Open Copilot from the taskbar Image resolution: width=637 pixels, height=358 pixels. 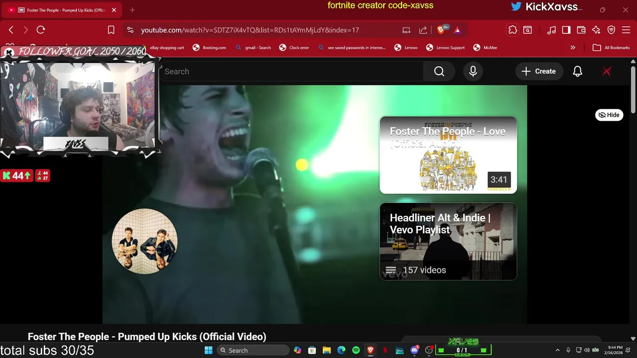tap(298, 350)
